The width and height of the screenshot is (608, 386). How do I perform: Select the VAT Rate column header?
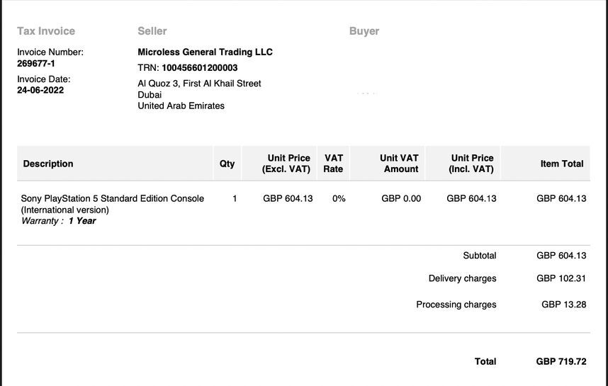(333, 164)
